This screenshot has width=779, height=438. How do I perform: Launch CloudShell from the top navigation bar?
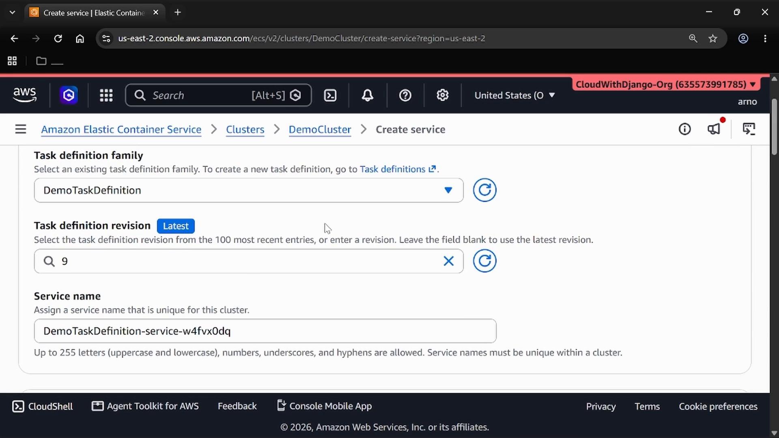[x=330, y=95]
